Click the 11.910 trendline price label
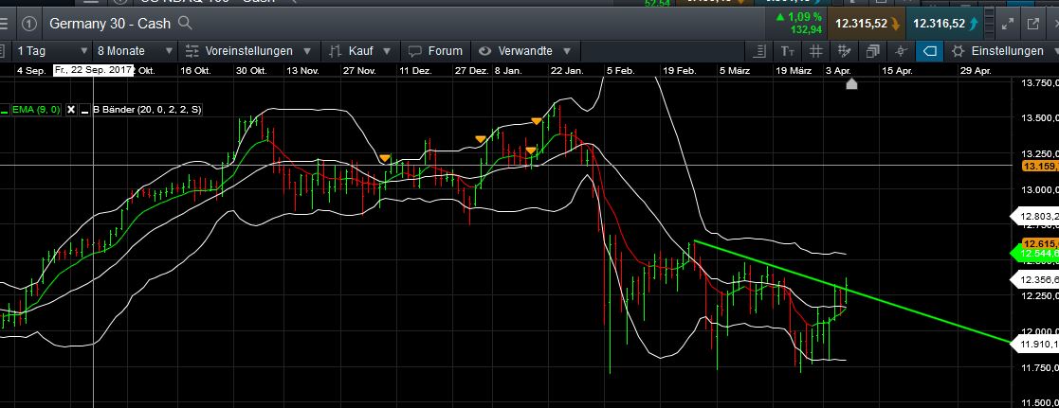1059x408 pixels. pos(1035,344)
